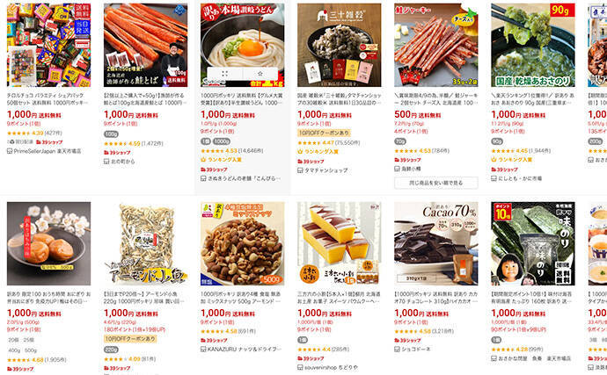Click the shop icon beside PrimeSellerJapan 楽天市場店
Viewport: 607px width, 375px height.
tap(10, 151)
